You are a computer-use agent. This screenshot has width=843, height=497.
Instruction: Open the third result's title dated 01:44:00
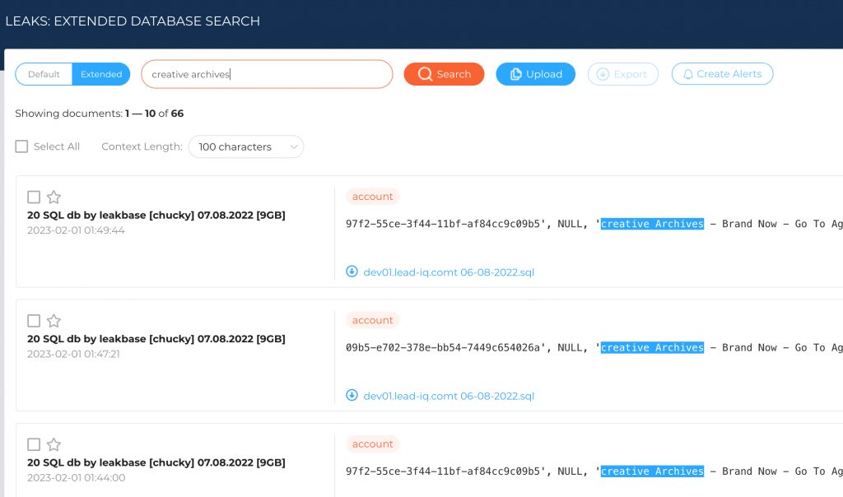[x=156, y=462]
